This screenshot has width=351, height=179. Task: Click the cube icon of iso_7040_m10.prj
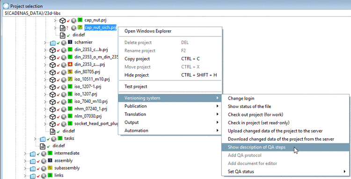52,102
